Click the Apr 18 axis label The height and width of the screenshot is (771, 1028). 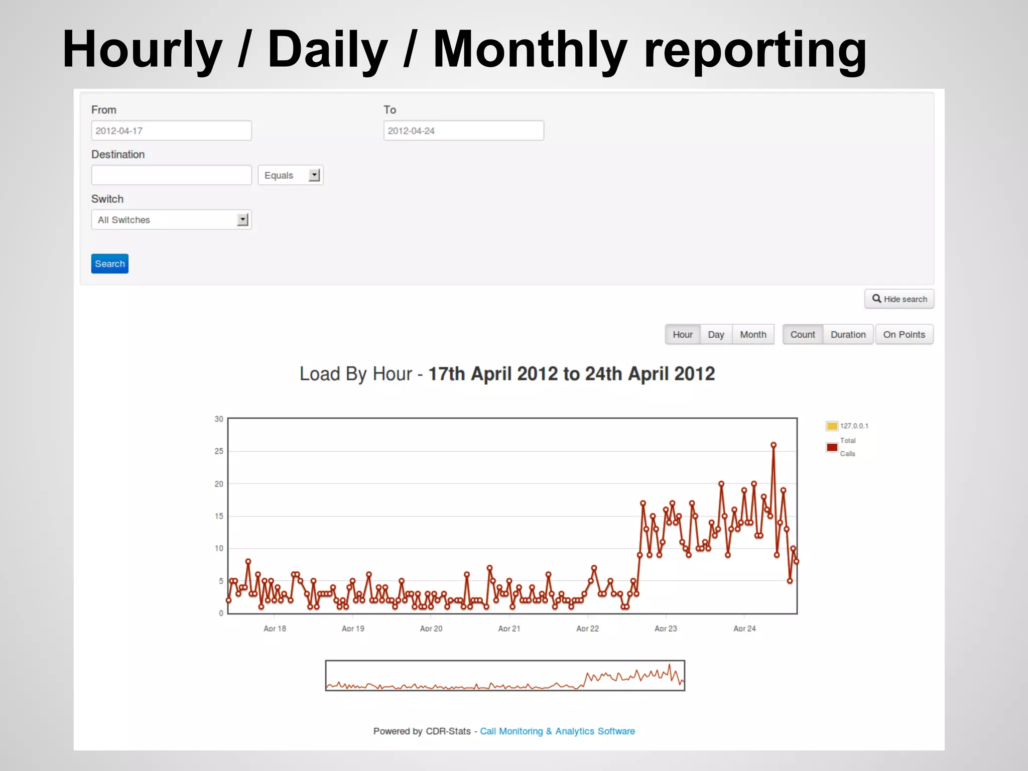275,628
